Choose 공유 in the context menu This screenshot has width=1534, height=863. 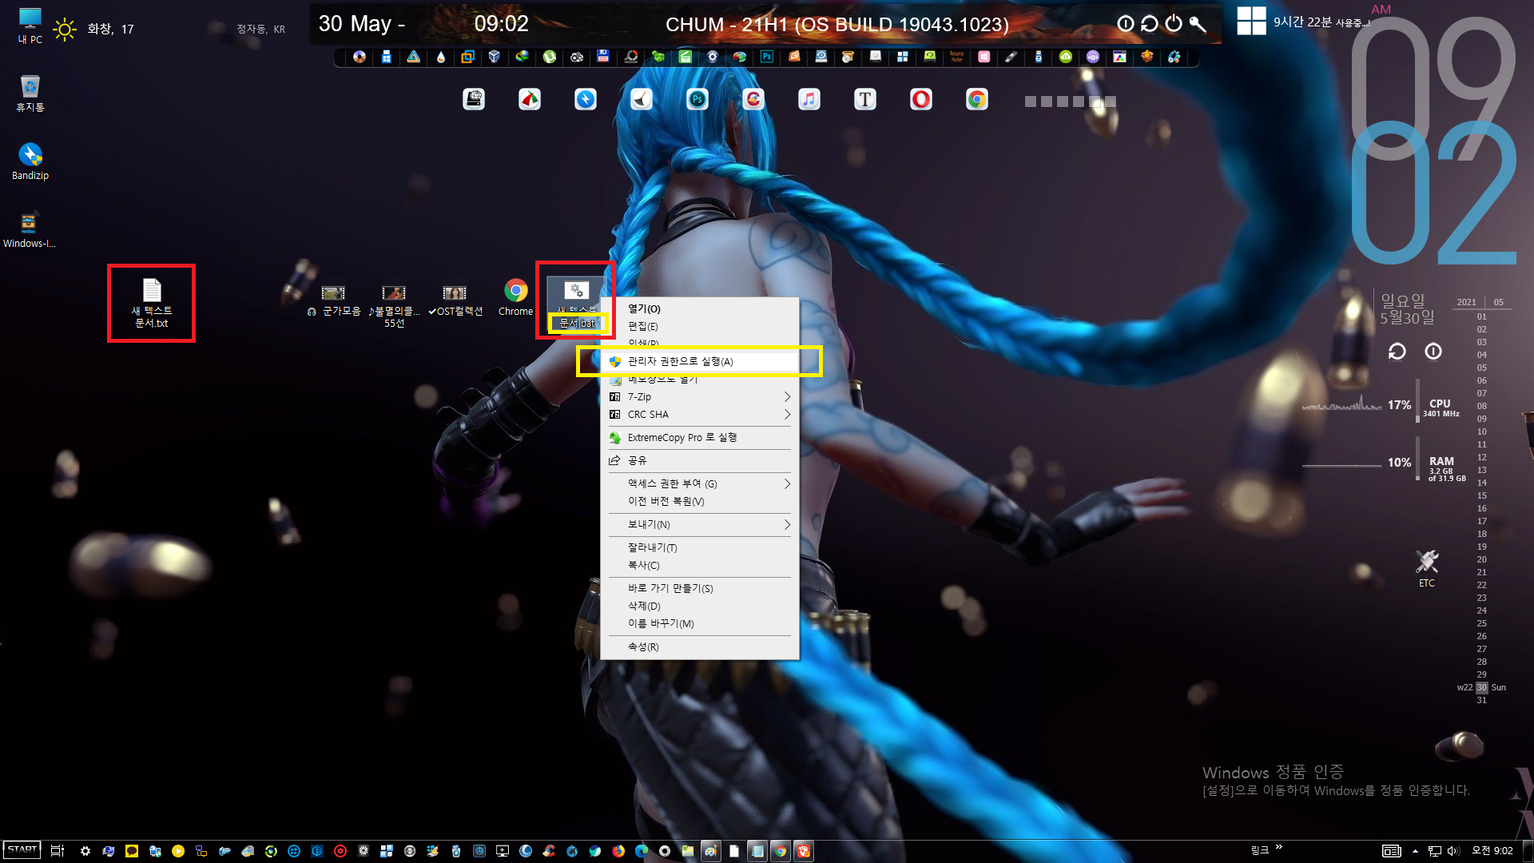point(699,461)
